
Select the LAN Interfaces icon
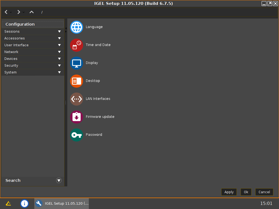76,99
